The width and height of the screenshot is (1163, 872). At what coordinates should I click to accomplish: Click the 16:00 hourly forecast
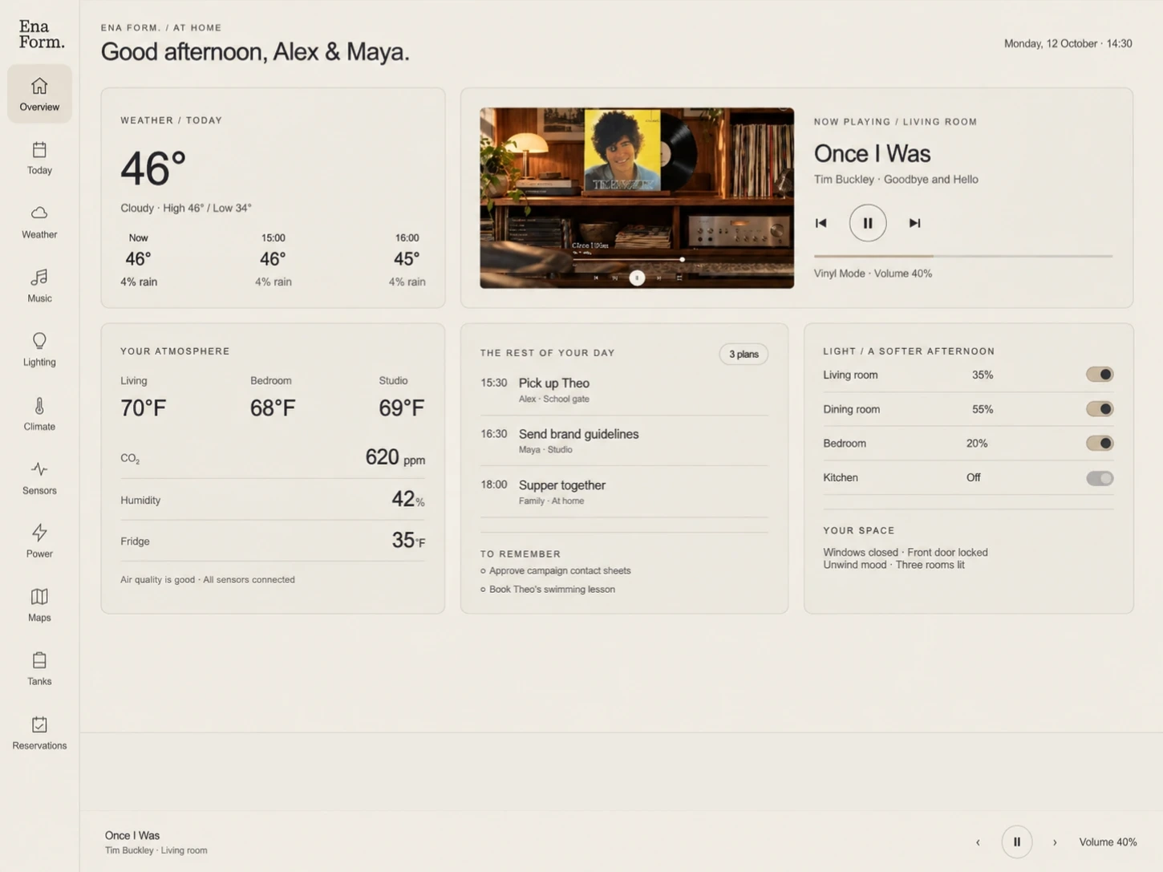[x=407, y=260]
